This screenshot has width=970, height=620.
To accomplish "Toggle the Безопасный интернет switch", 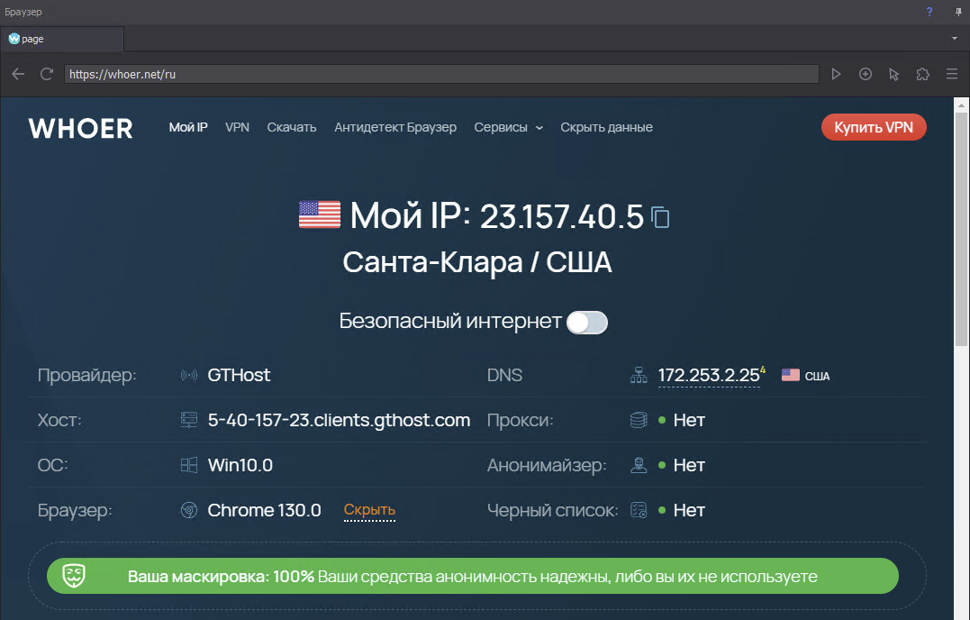I will click(x=587, y=323).
